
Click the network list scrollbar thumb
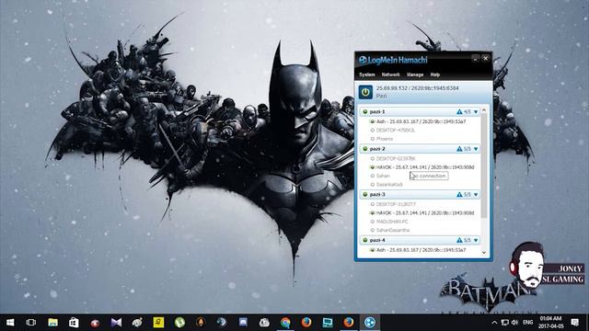pyautogui.click(x=484, y=165)
